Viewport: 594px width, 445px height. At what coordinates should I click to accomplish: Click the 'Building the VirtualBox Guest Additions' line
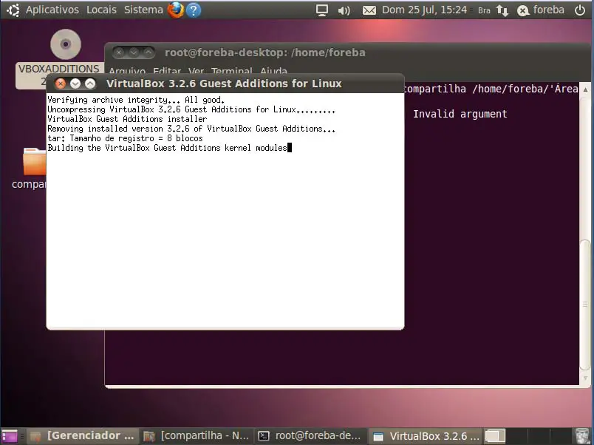[x=167, y=148]
